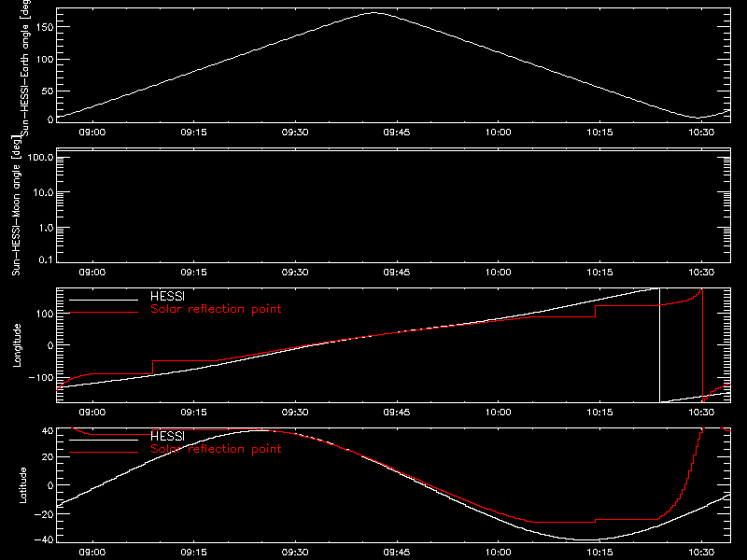Click 10:00 time label below Earth angle plot

pos(499,133)
